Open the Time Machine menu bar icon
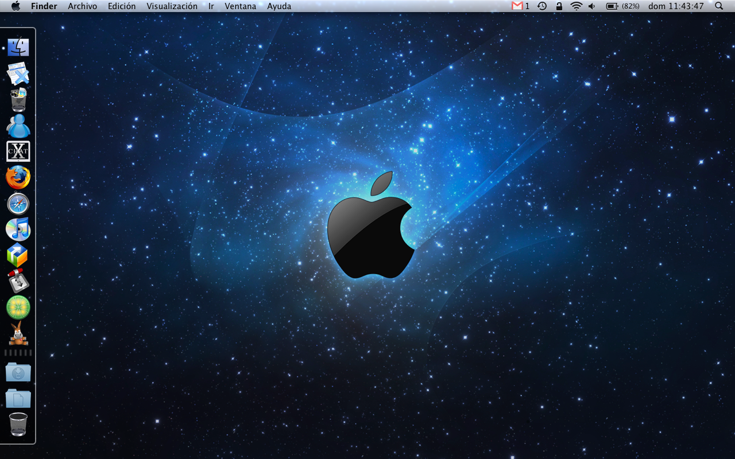 click(542, 6)
